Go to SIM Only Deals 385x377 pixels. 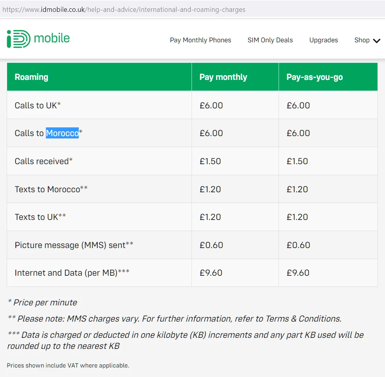(270, 40)
